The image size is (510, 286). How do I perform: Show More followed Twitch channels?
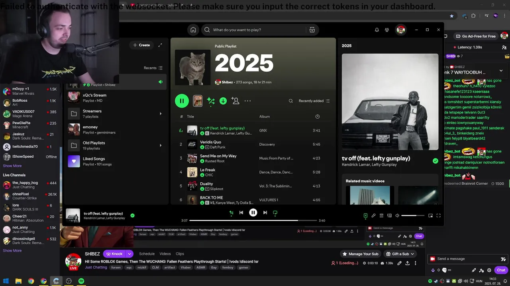point(12,166)
